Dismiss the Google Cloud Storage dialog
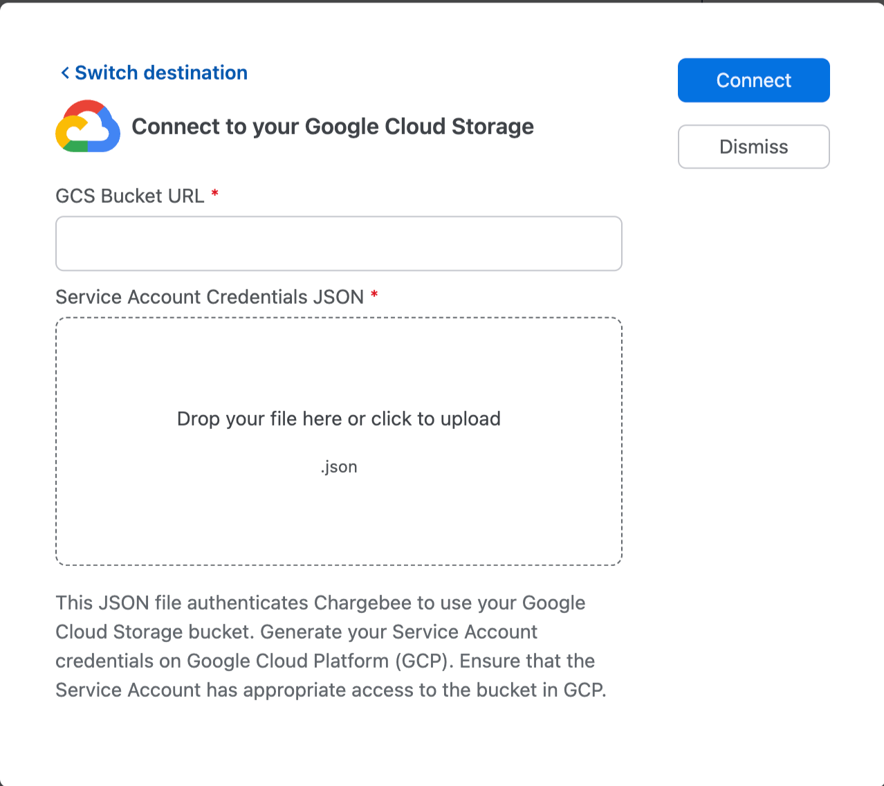The image size is (884, 786). tap(753, 147)
